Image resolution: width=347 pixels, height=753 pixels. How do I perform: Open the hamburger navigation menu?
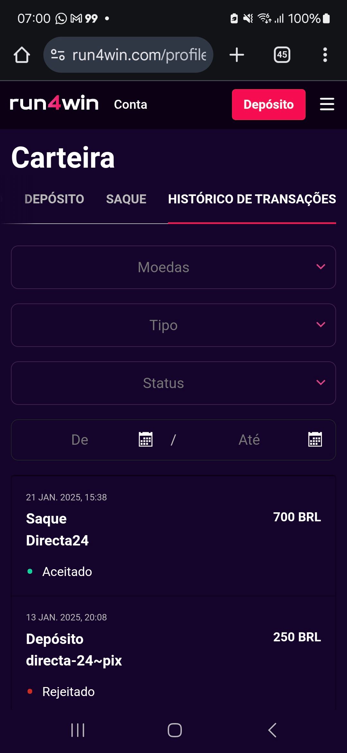click(x=327, y=104)
